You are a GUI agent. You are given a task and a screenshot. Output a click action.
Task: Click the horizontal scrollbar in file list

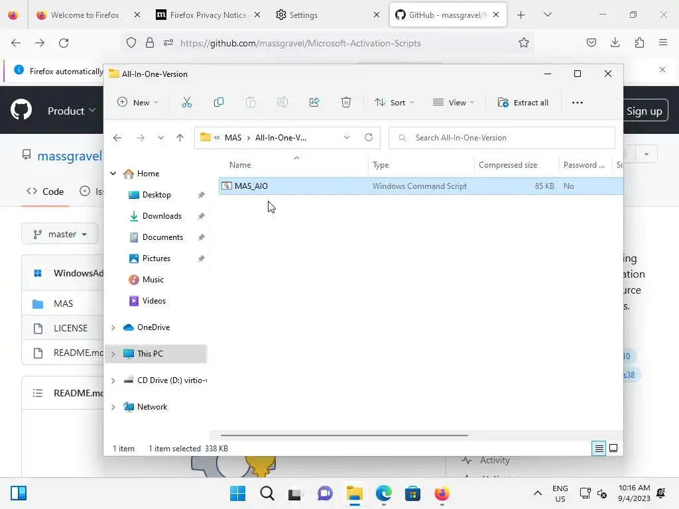(344, 435)
